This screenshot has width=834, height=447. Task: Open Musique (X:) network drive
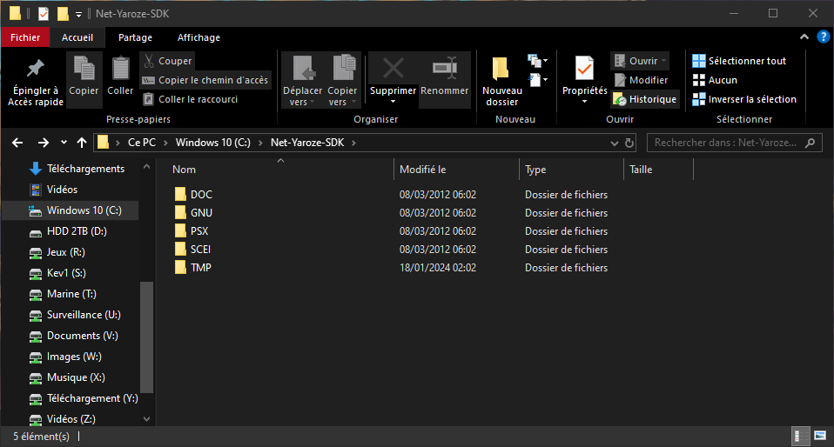pyautogui.click(x=67, y=377)
